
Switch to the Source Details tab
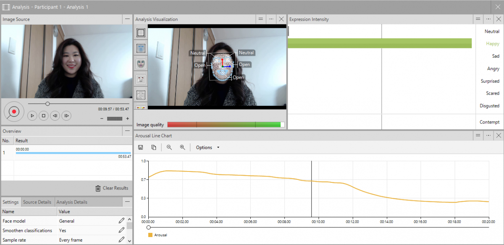coord(37,202)
